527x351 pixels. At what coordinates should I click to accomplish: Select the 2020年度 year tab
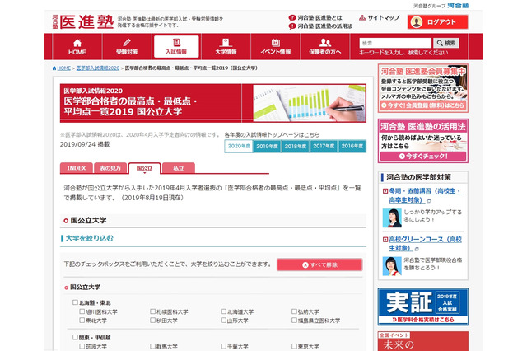[x=239, y=147]
